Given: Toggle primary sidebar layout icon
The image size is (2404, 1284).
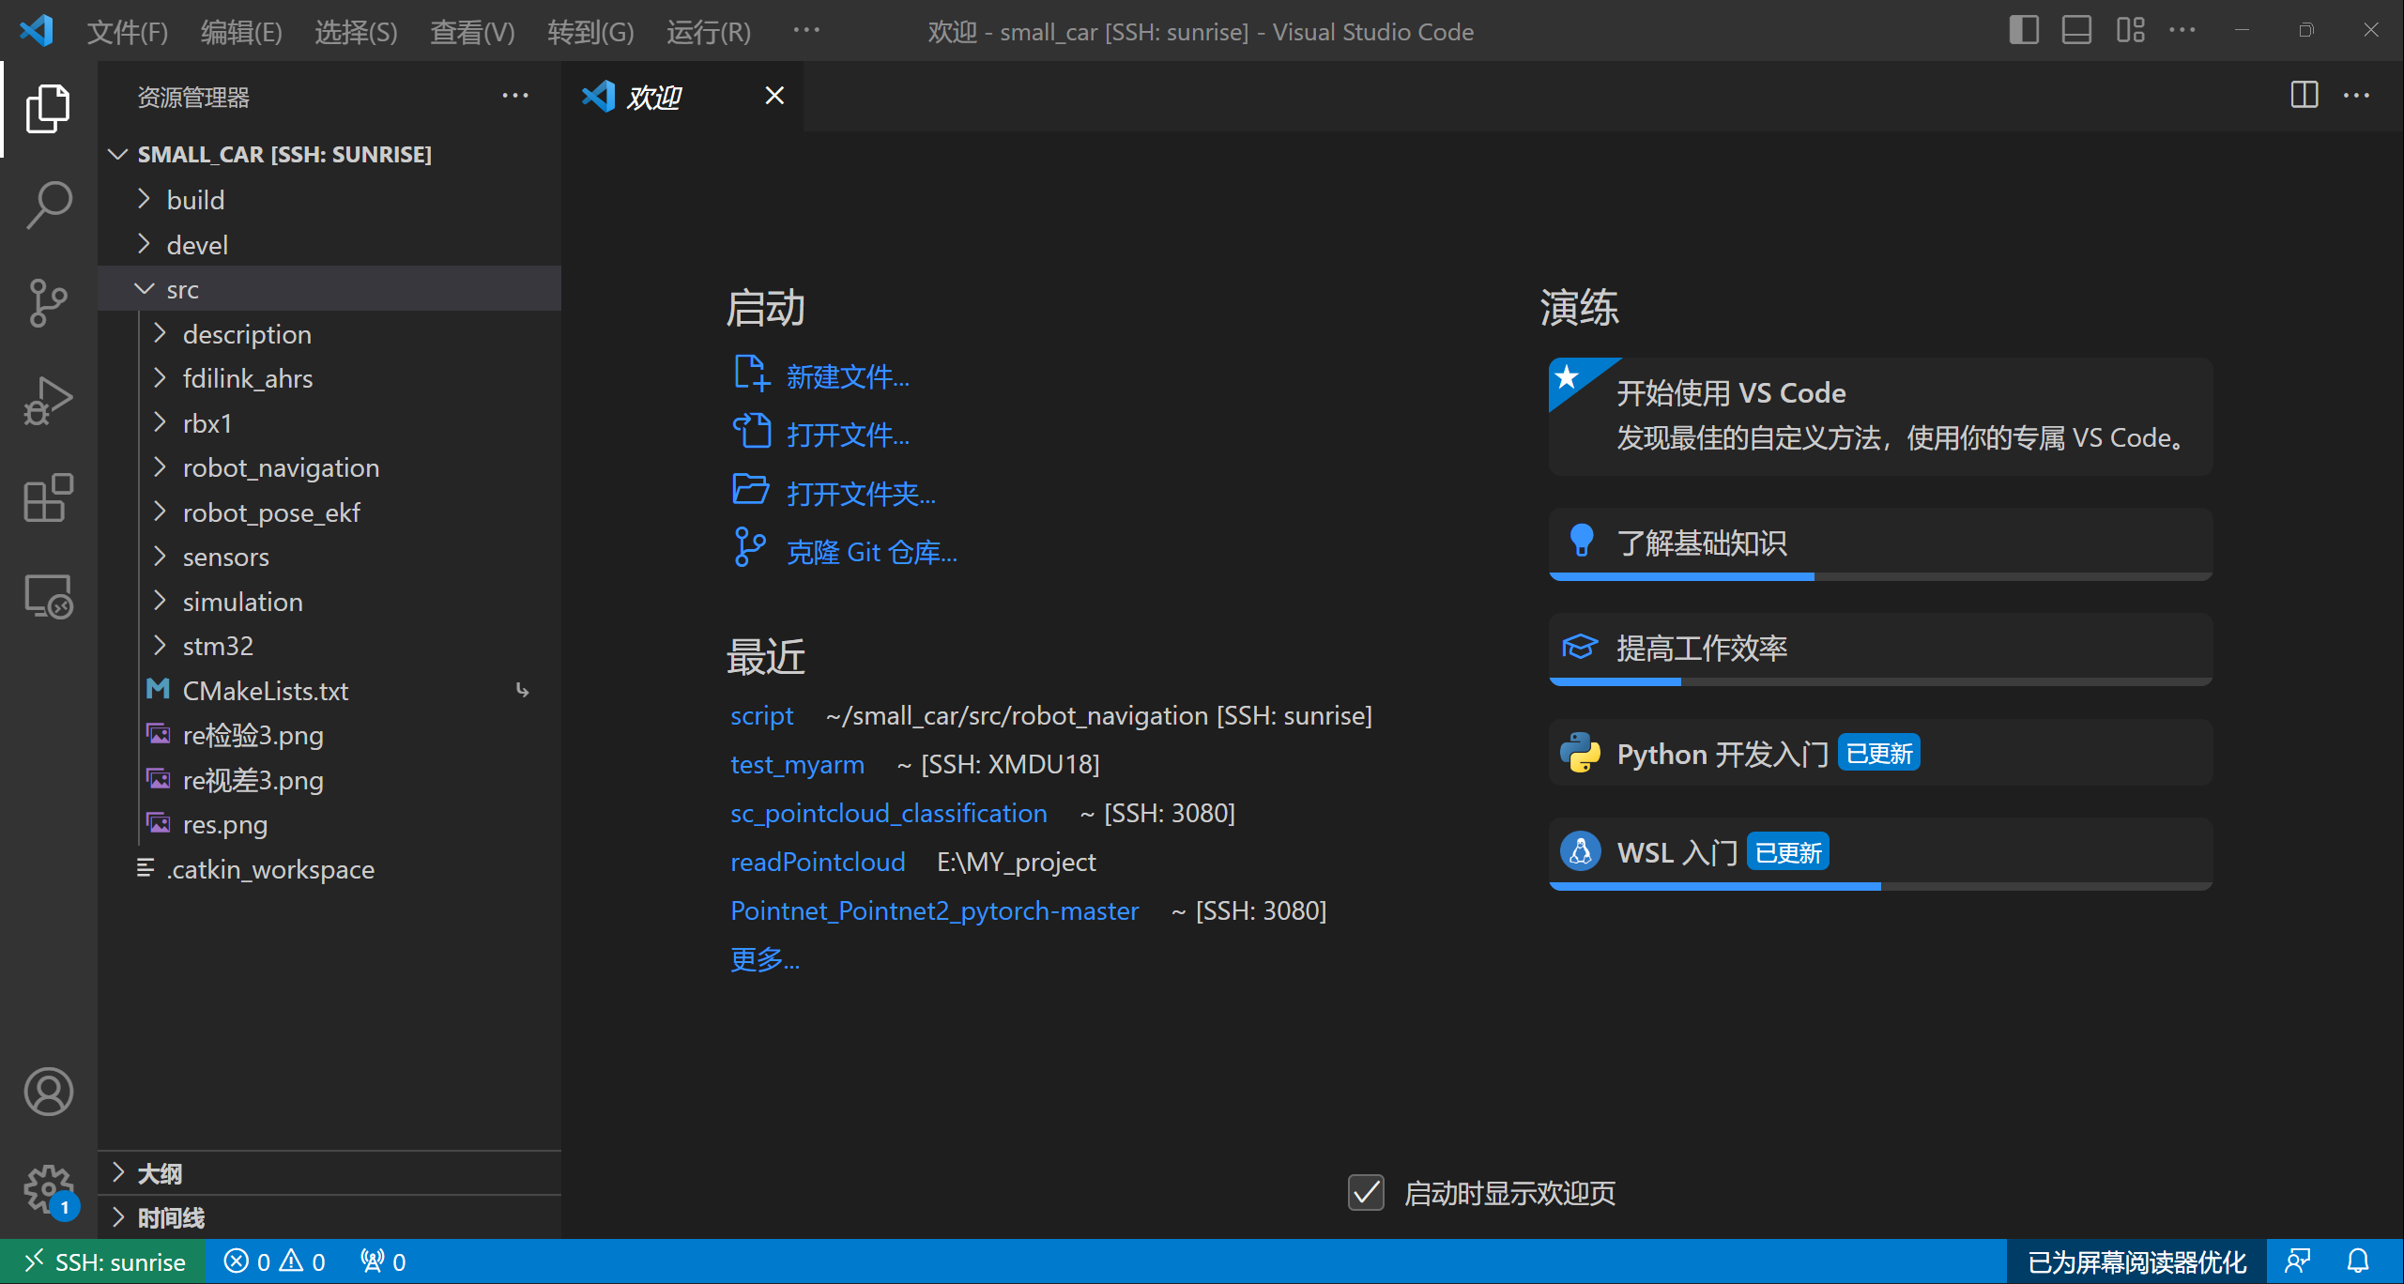Looking at the screenshot, I should pyautogui.click(x=2024, y=31).
